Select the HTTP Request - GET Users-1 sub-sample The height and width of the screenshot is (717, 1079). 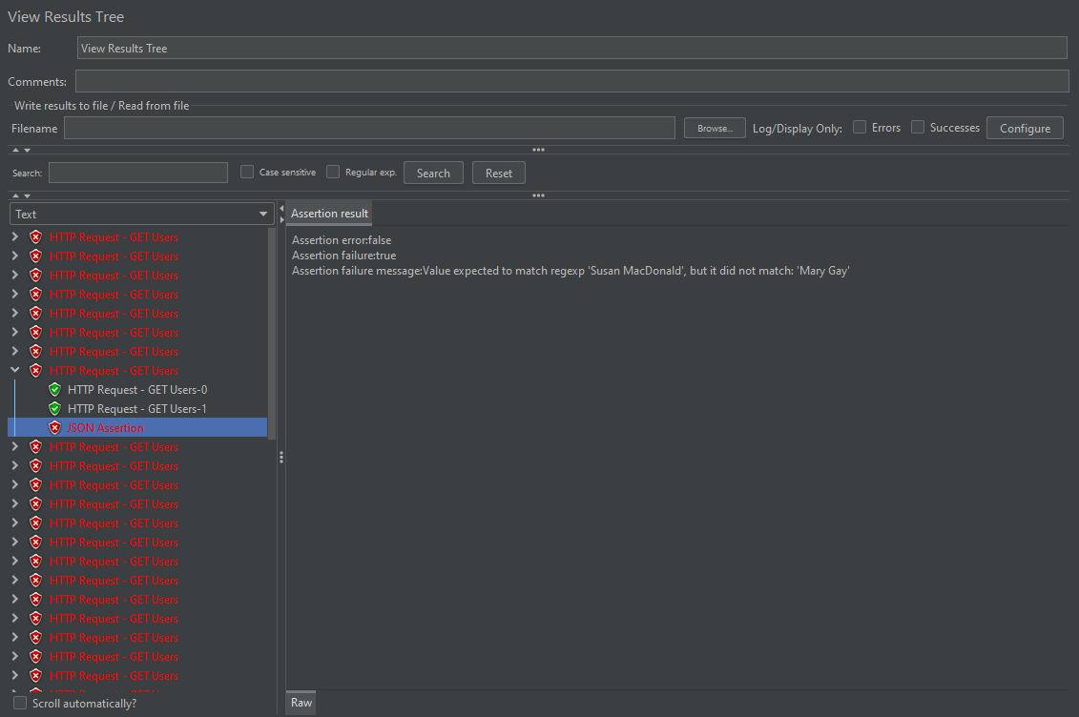coord(137,409)
